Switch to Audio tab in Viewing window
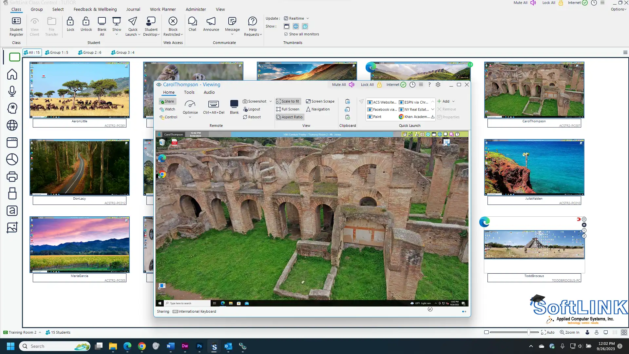Viewport: 629px width, 354px height. pos(209,92)
